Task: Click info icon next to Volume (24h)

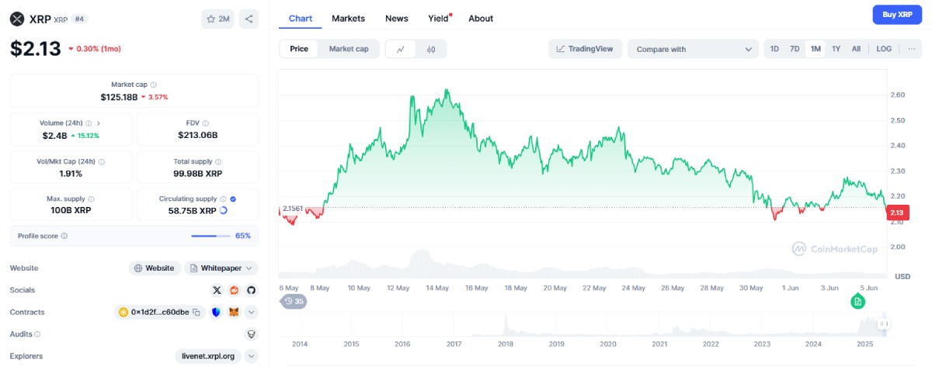Action: click(x=89, y=123)
